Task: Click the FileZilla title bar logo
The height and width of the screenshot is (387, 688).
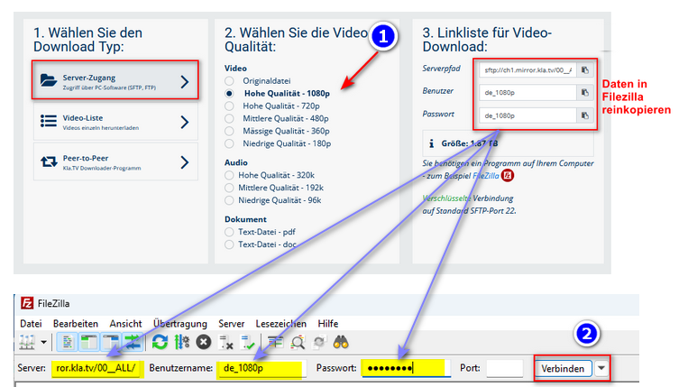Action: tap(27, 303)
